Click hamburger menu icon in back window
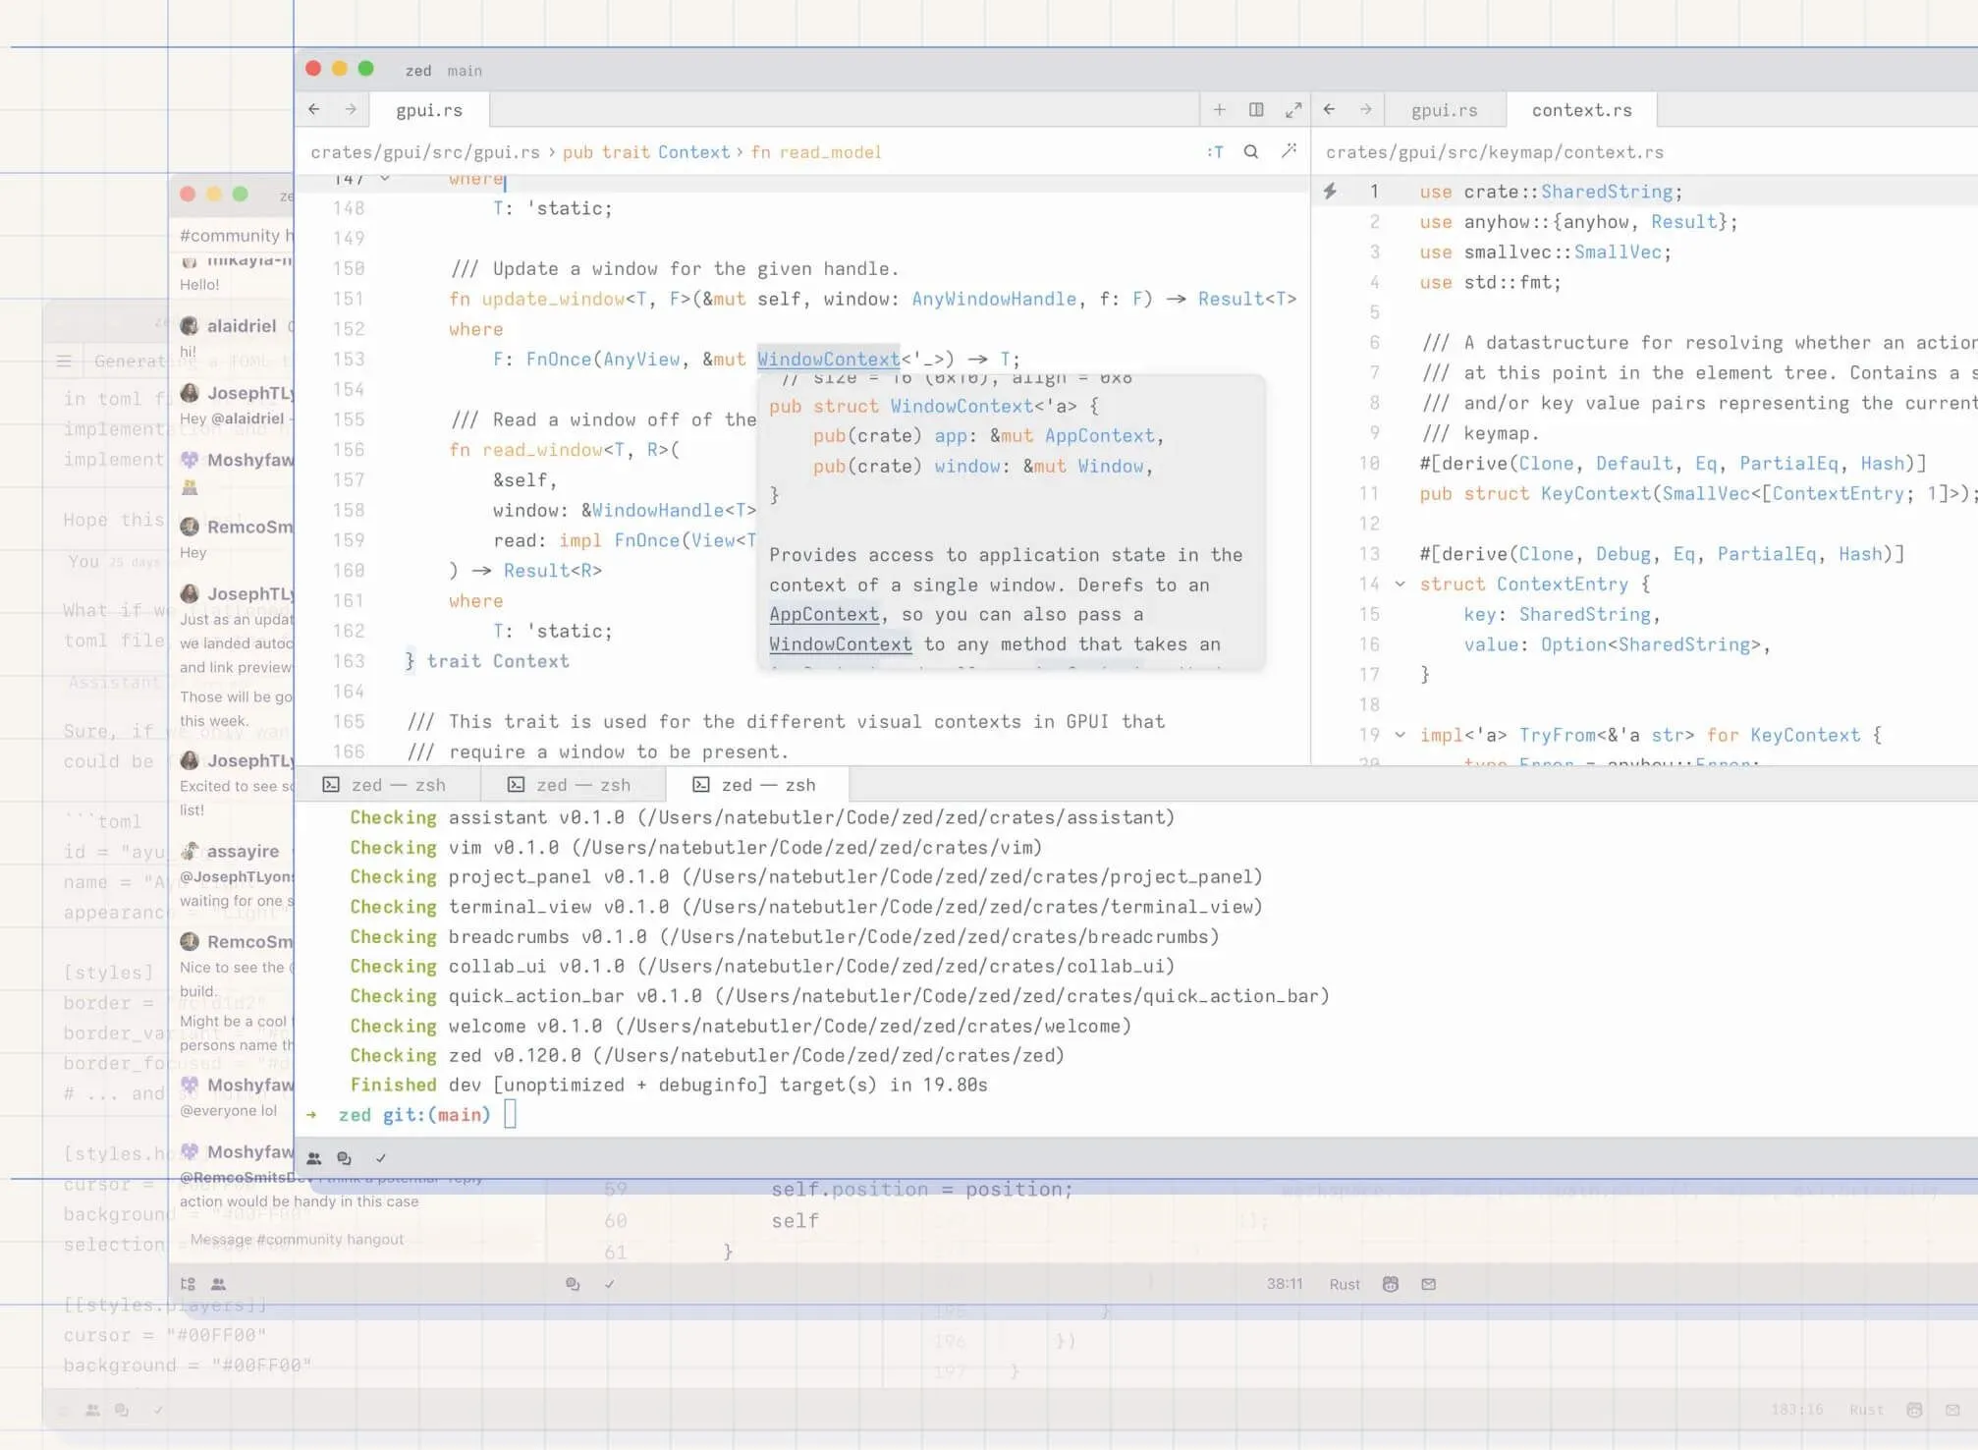 pos(64,362)
